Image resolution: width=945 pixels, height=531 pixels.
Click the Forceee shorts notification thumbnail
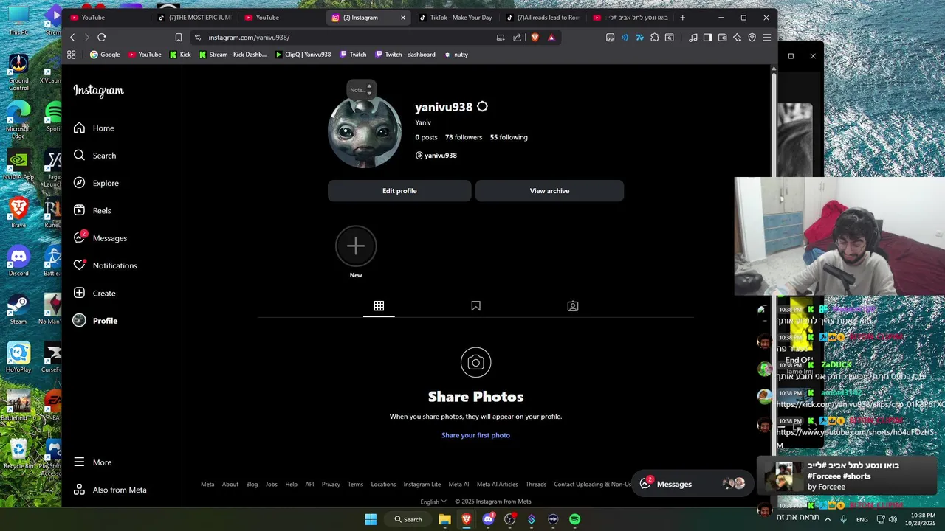(784, 476)
